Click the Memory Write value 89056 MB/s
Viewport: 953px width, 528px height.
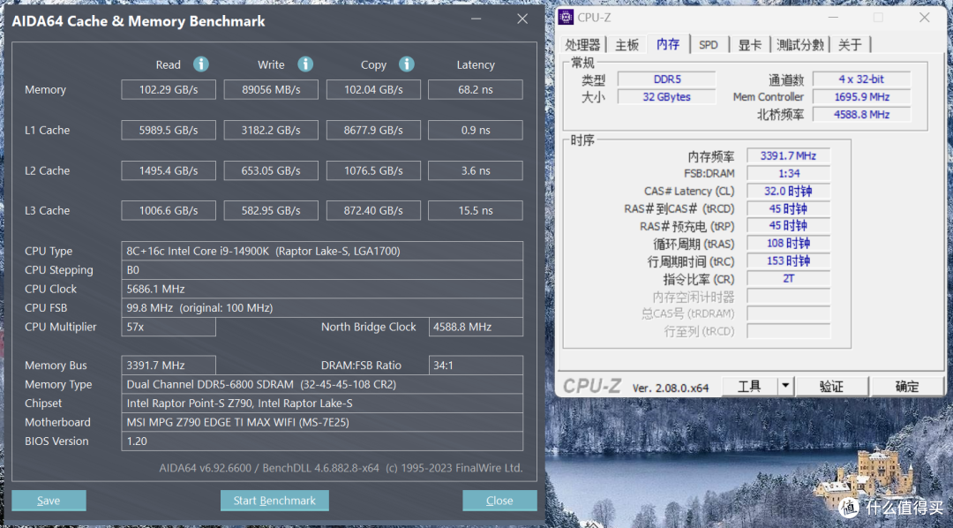[271, 89]
